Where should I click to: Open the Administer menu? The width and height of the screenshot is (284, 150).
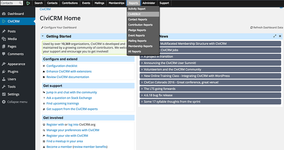click(149, 3)
